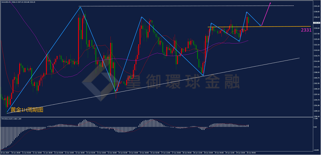Click the 2338.85 price axis label
Image resolution: width=321 pixels, height=155 pixels.
tap(317, 12)
